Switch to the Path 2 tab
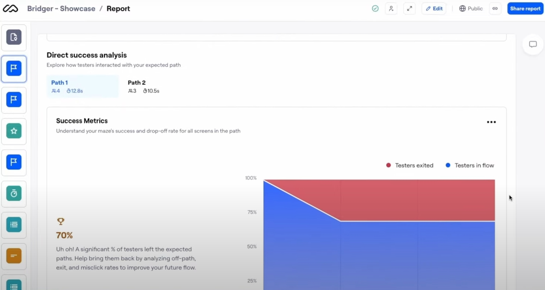The height and width of the screenshot is (290, 545). click(144, 86)
